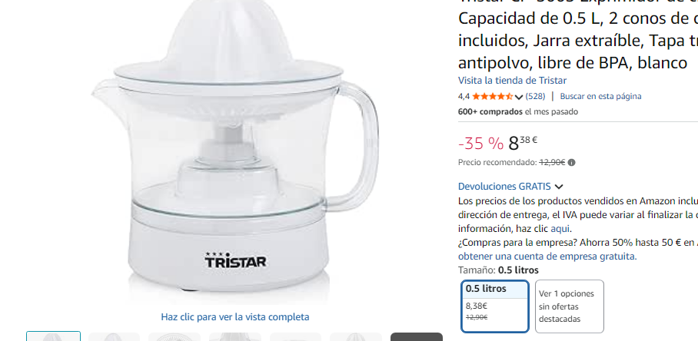Click the orange star rating icons
The width and height of the screenshot is (698, 341).
click(x=492, y=96)
